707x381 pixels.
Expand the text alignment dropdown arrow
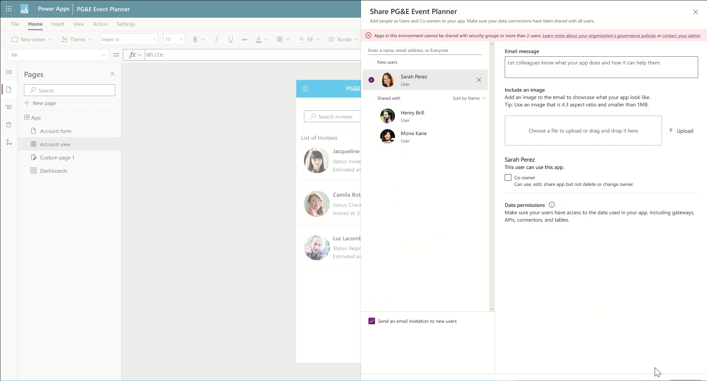click(x=288, y=39)
